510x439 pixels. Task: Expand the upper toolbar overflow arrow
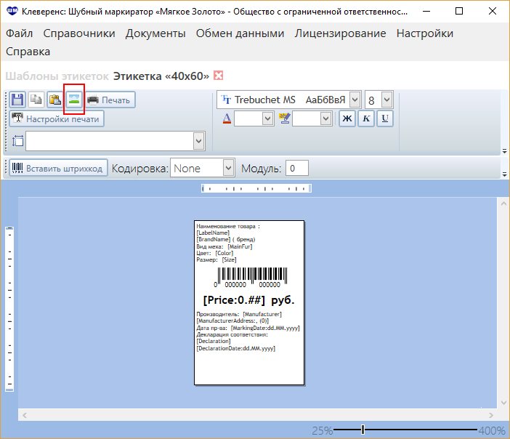(x=504, y=151)
